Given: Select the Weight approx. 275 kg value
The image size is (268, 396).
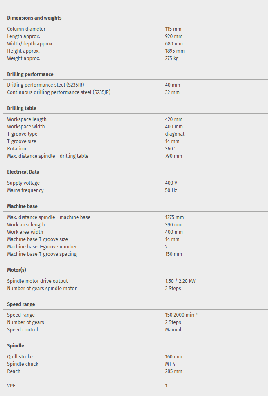Looking at the screenshot, I should [172, 58].
